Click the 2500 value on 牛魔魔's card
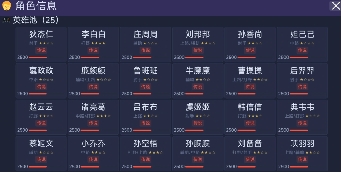 pos(179,94)
